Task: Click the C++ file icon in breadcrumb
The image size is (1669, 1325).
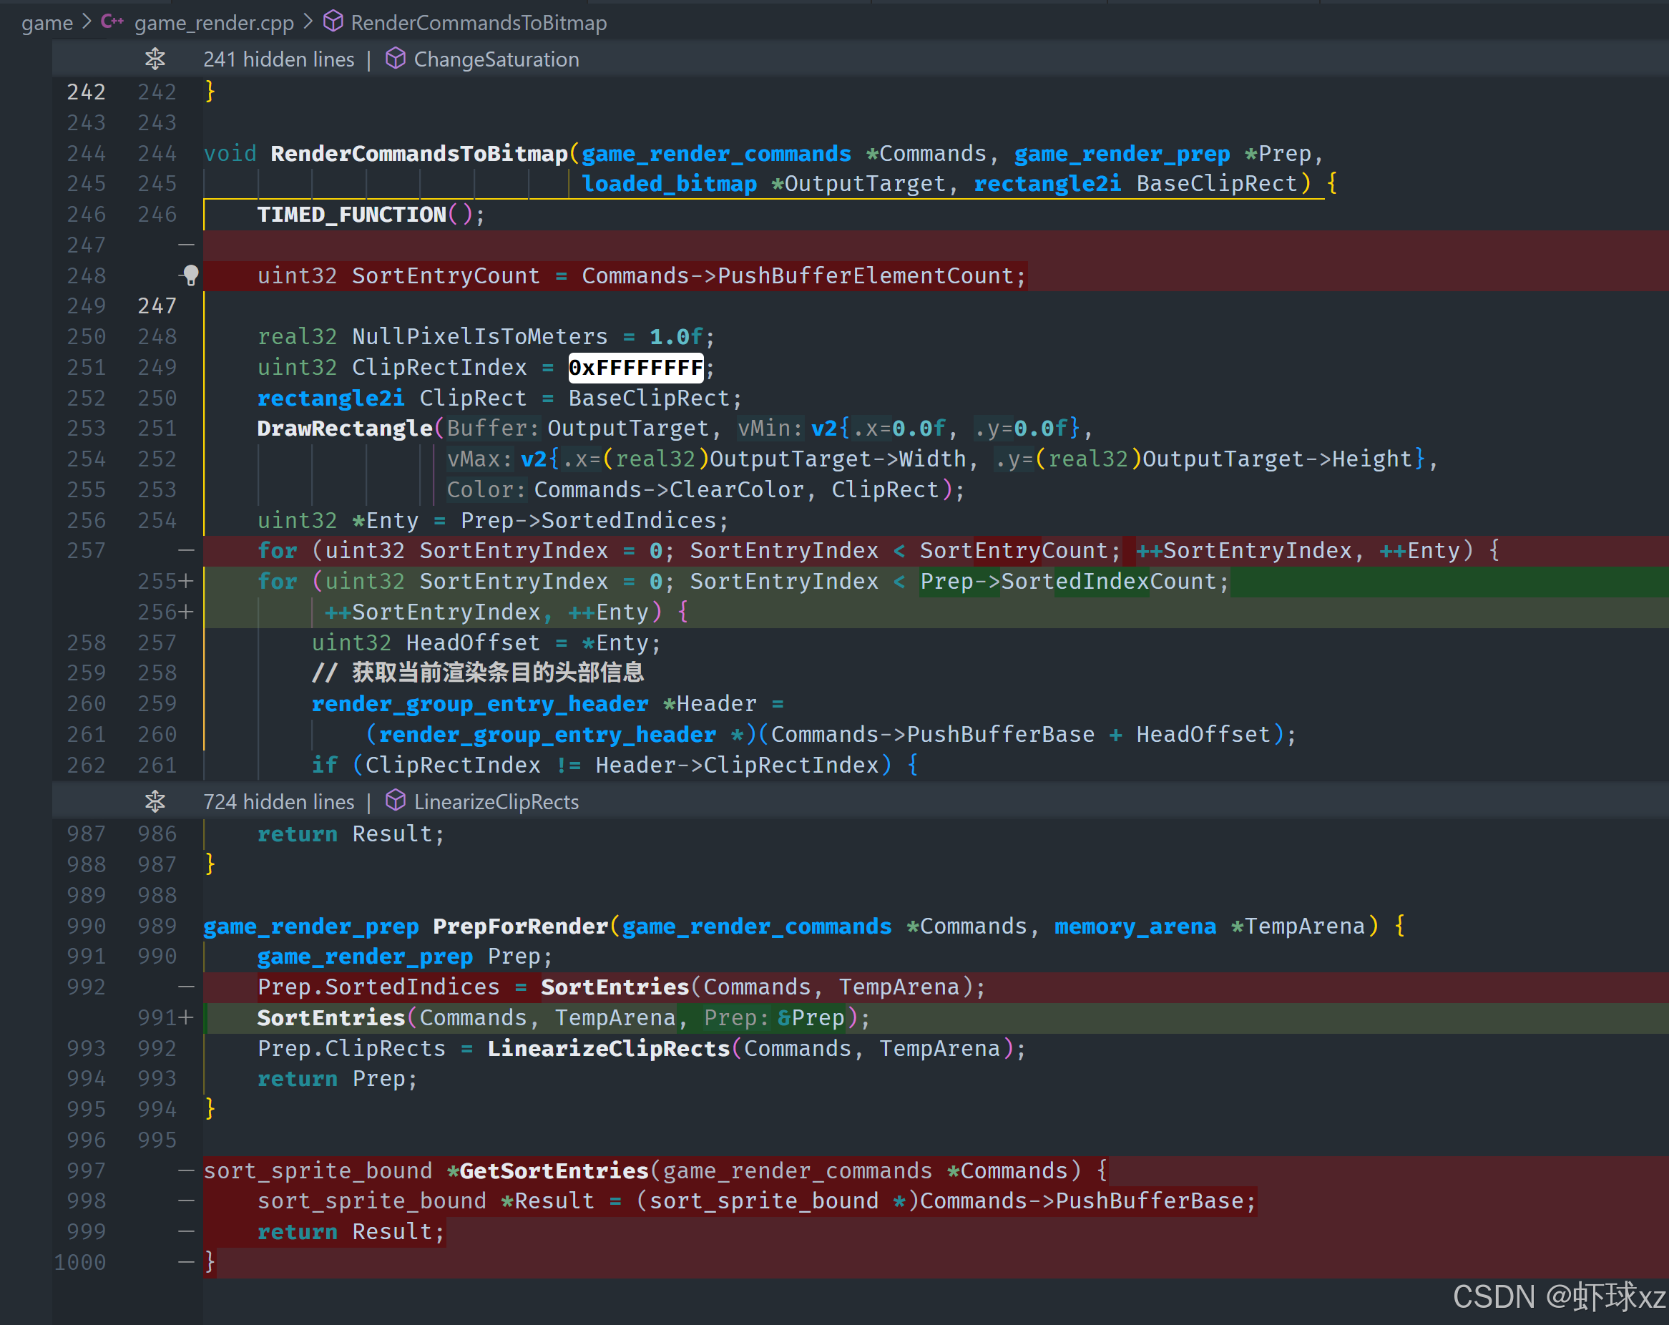Action: [112, 21]
